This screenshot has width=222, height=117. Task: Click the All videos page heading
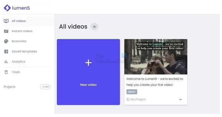(73, 26)
